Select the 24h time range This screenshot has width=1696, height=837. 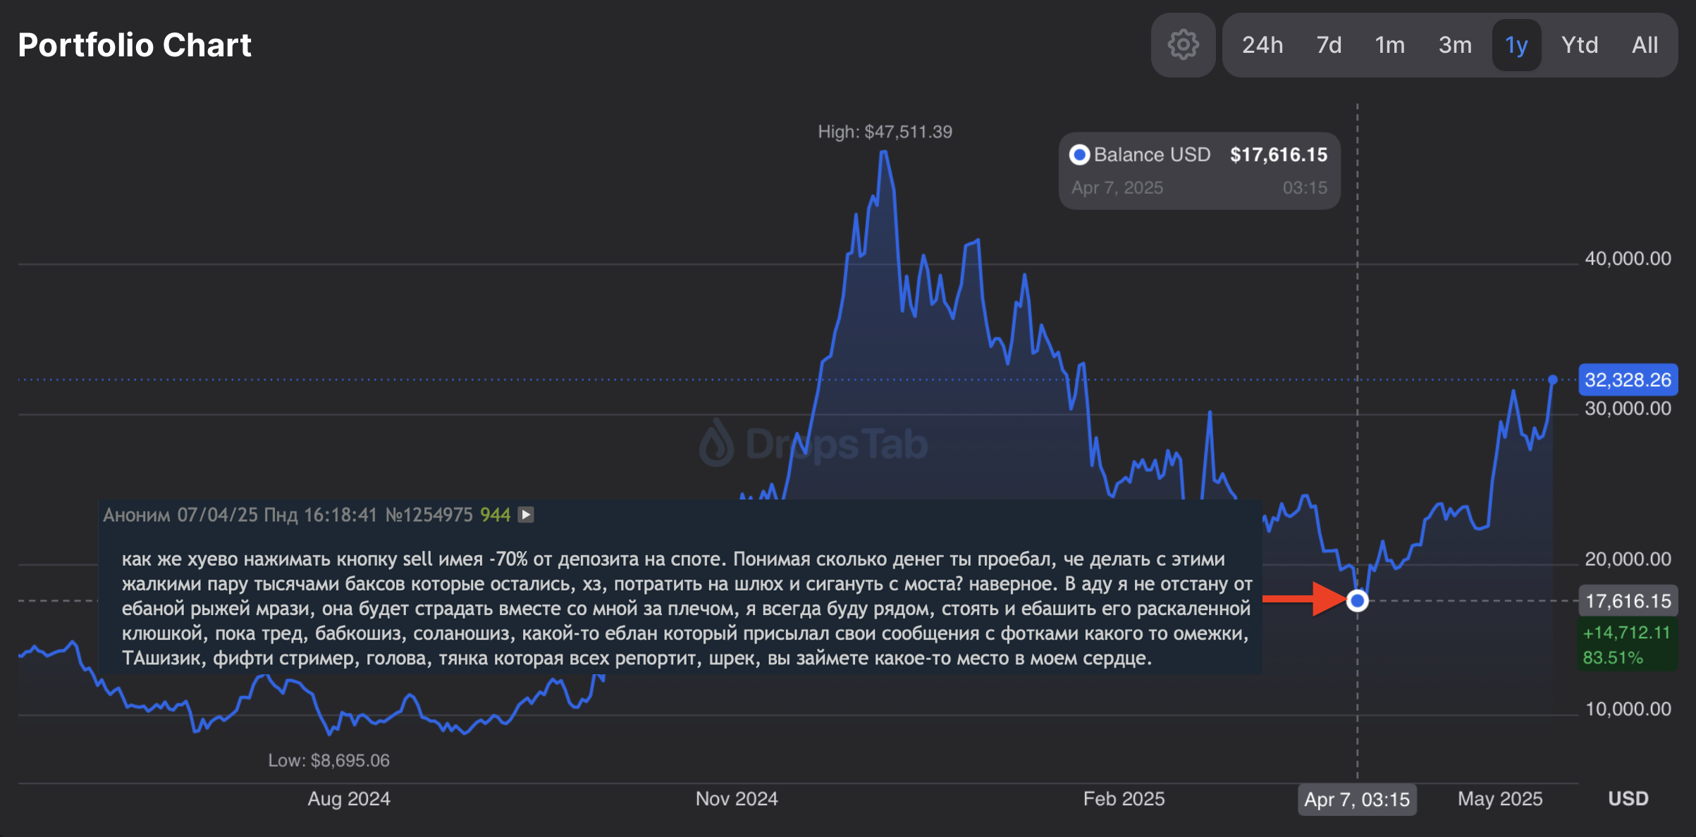1262,45
